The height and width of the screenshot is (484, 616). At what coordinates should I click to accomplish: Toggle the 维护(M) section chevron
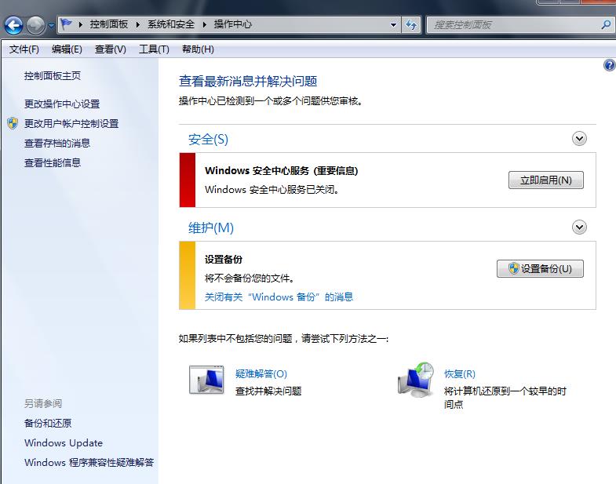click(579, 227)
